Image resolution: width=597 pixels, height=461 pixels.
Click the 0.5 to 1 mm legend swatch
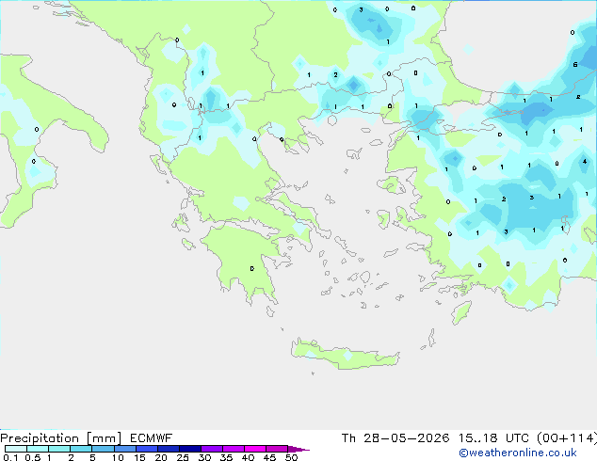38,449
